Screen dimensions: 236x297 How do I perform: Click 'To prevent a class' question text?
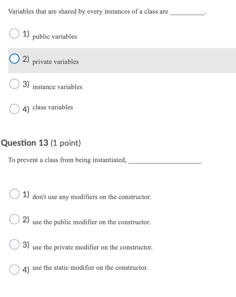pos(67,160)
